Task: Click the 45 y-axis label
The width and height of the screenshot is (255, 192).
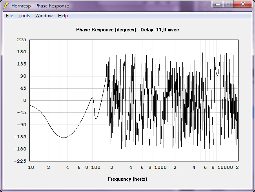Action: pos(23,88)
